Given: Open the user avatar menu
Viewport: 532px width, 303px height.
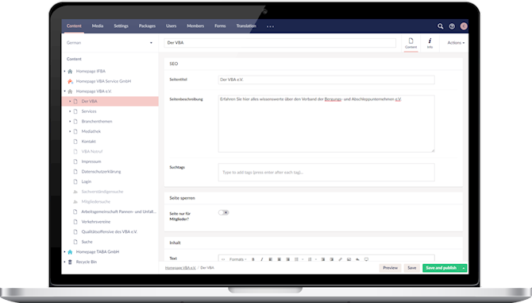Looking at the screenshot, I should pos(464,26).
